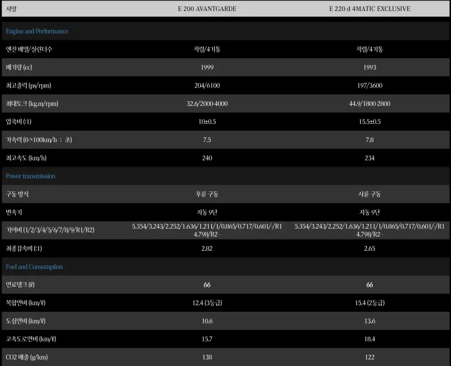This screenshot has height=366, width=451.
Task: Click 자동 9단 under E 220 d 4MATIC
Action: click(370, 212)
